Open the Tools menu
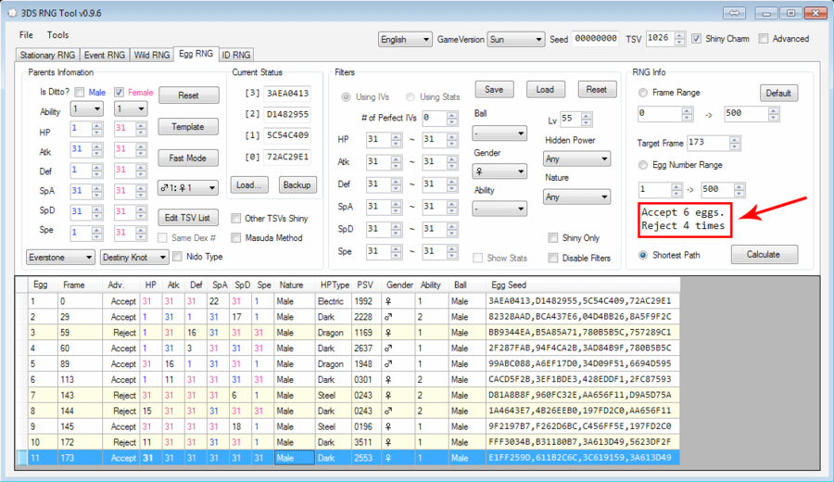This screenshot has height=482, width=834. 57,35
